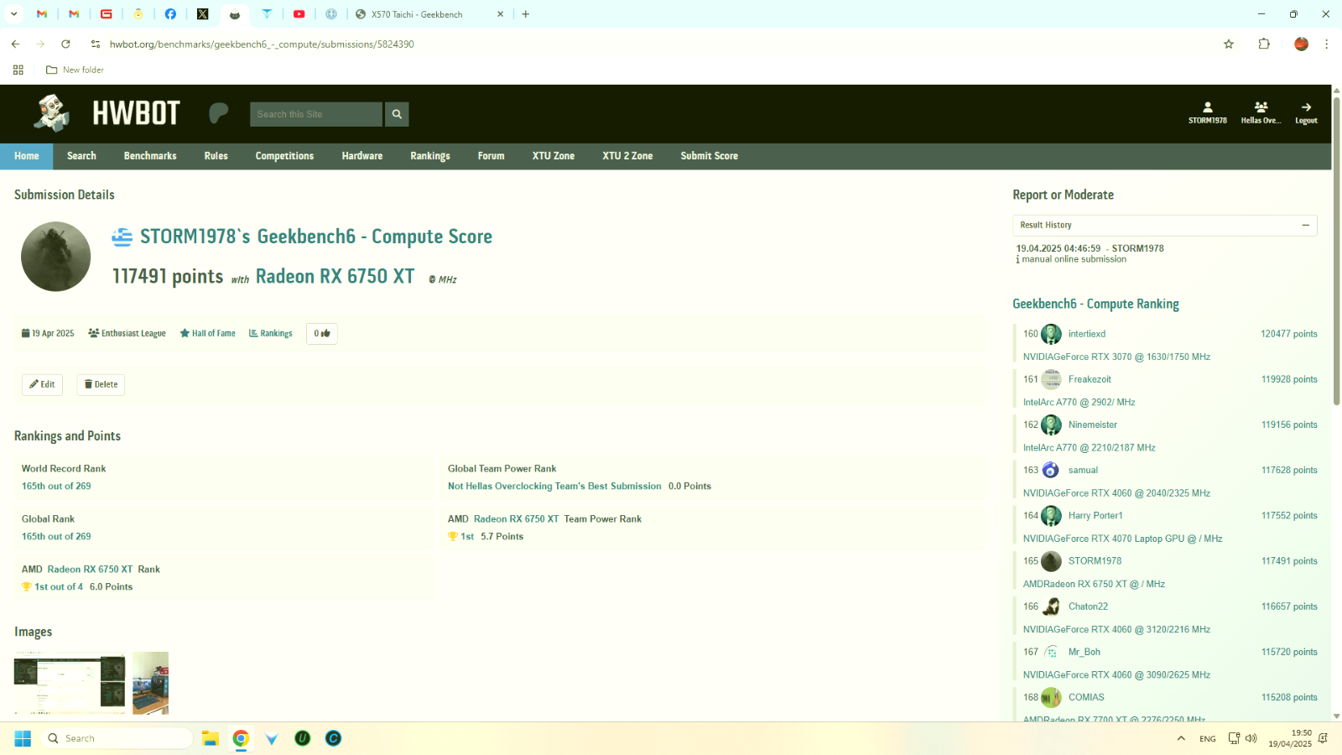Click the Edit submission button

(42, 384)
